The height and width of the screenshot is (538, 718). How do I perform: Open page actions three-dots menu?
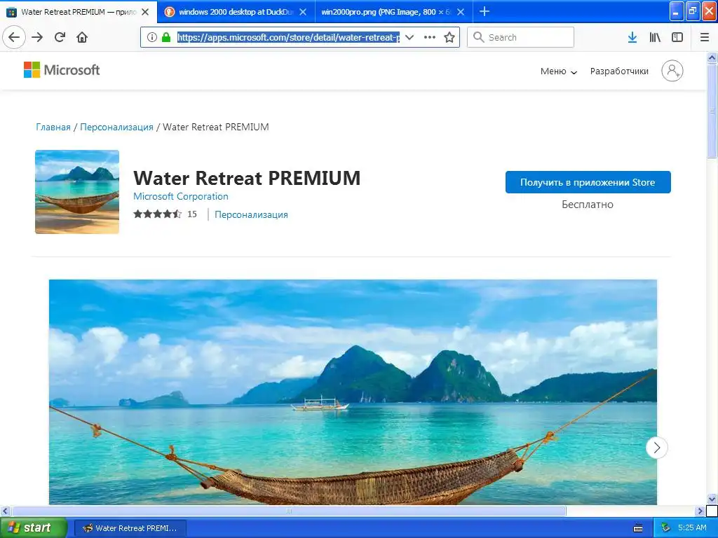point(430,37)
